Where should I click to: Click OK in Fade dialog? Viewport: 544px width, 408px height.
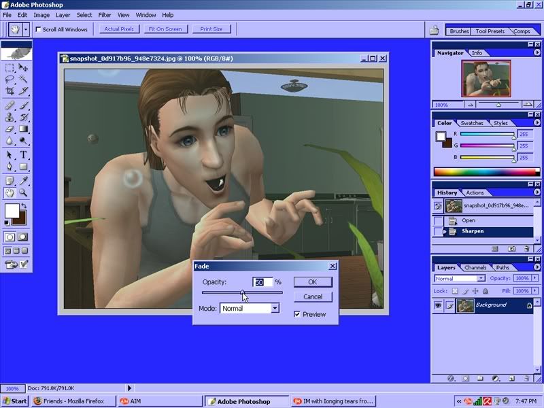click(x=313, y=282)
